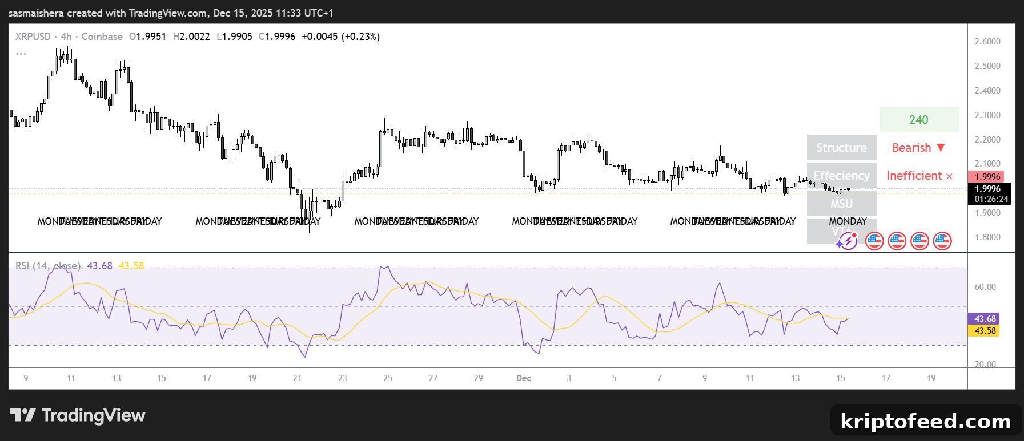
Task: Click the 3 date on time axis
Action: (x=569, y=378)
